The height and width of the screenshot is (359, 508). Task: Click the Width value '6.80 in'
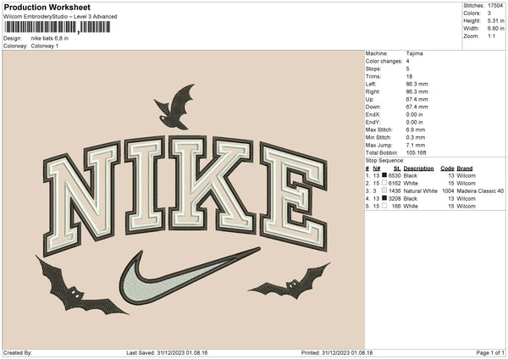(495, 29)
